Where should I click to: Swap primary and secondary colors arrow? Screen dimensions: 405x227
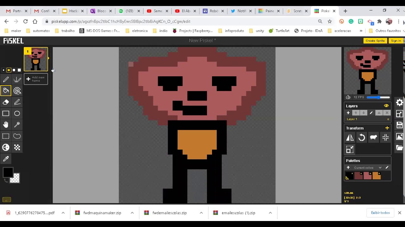tap(6, 180)
